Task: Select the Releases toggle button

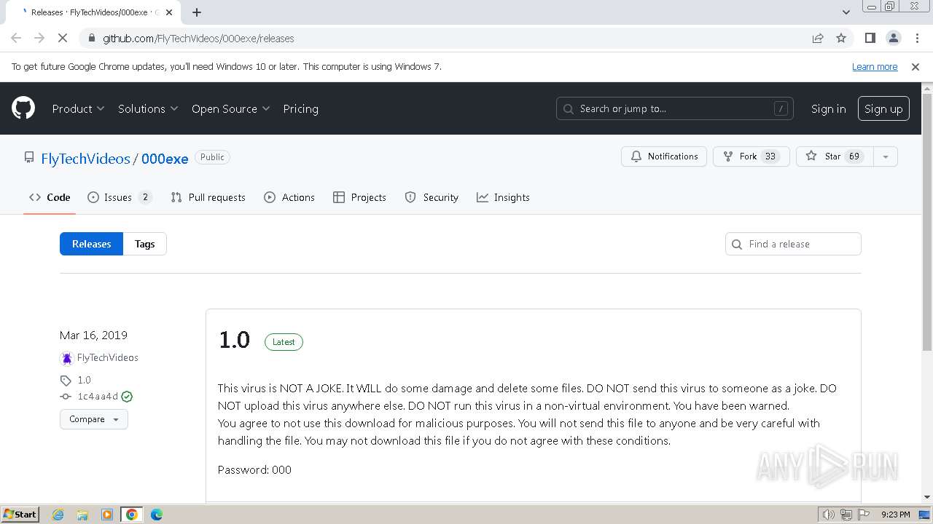Action: tap(92, 244)
